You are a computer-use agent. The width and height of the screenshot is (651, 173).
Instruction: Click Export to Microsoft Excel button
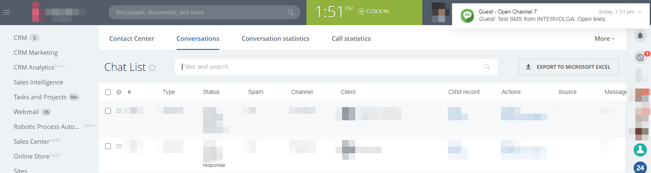568,67
